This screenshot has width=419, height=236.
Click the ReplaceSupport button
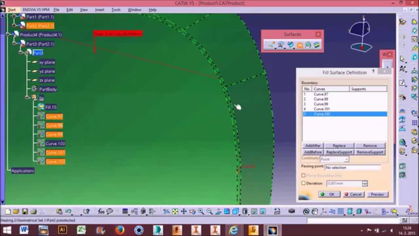339,152
